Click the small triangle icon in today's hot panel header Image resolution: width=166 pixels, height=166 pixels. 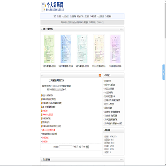104,76
